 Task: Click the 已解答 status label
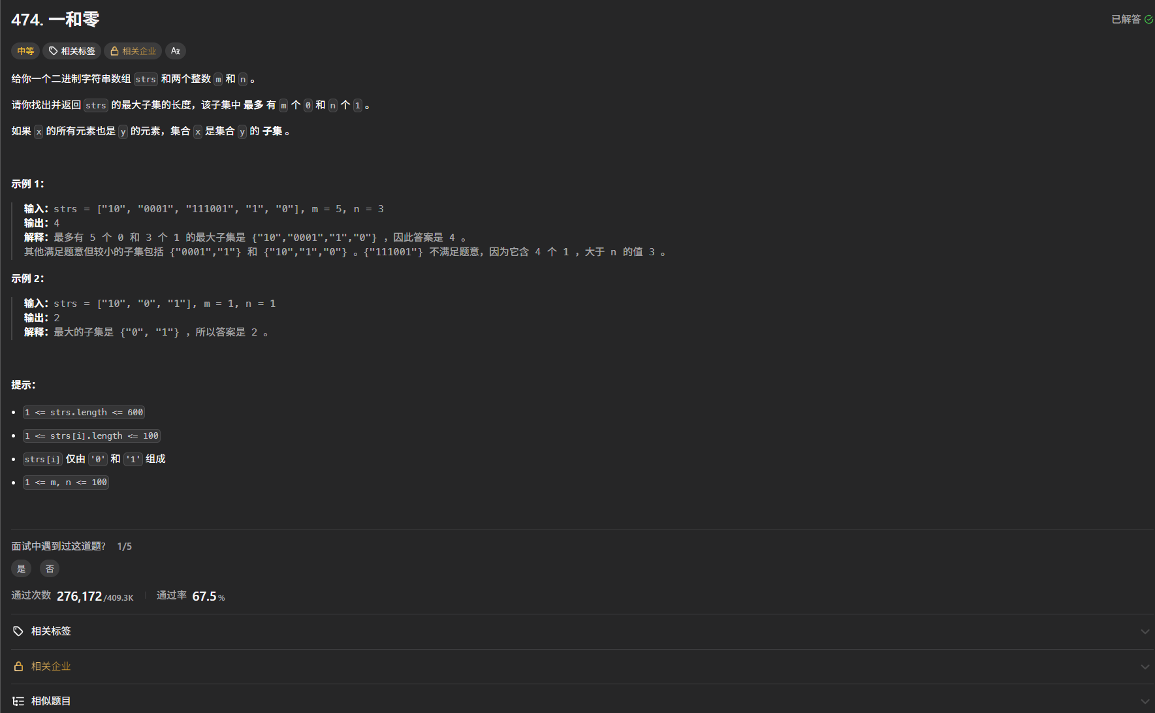1126,20
